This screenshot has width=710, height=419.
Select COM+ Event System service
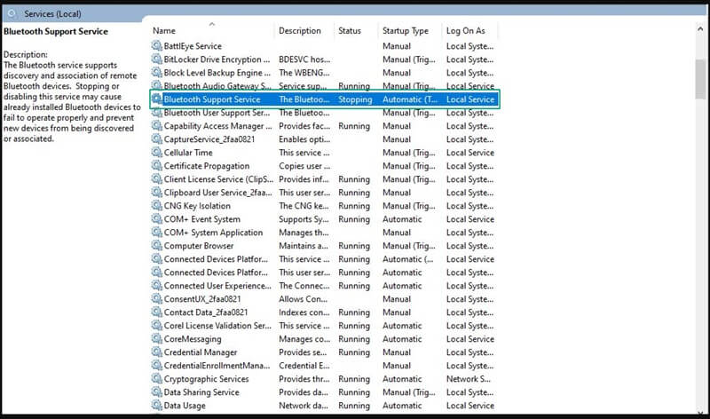(201, 219)
